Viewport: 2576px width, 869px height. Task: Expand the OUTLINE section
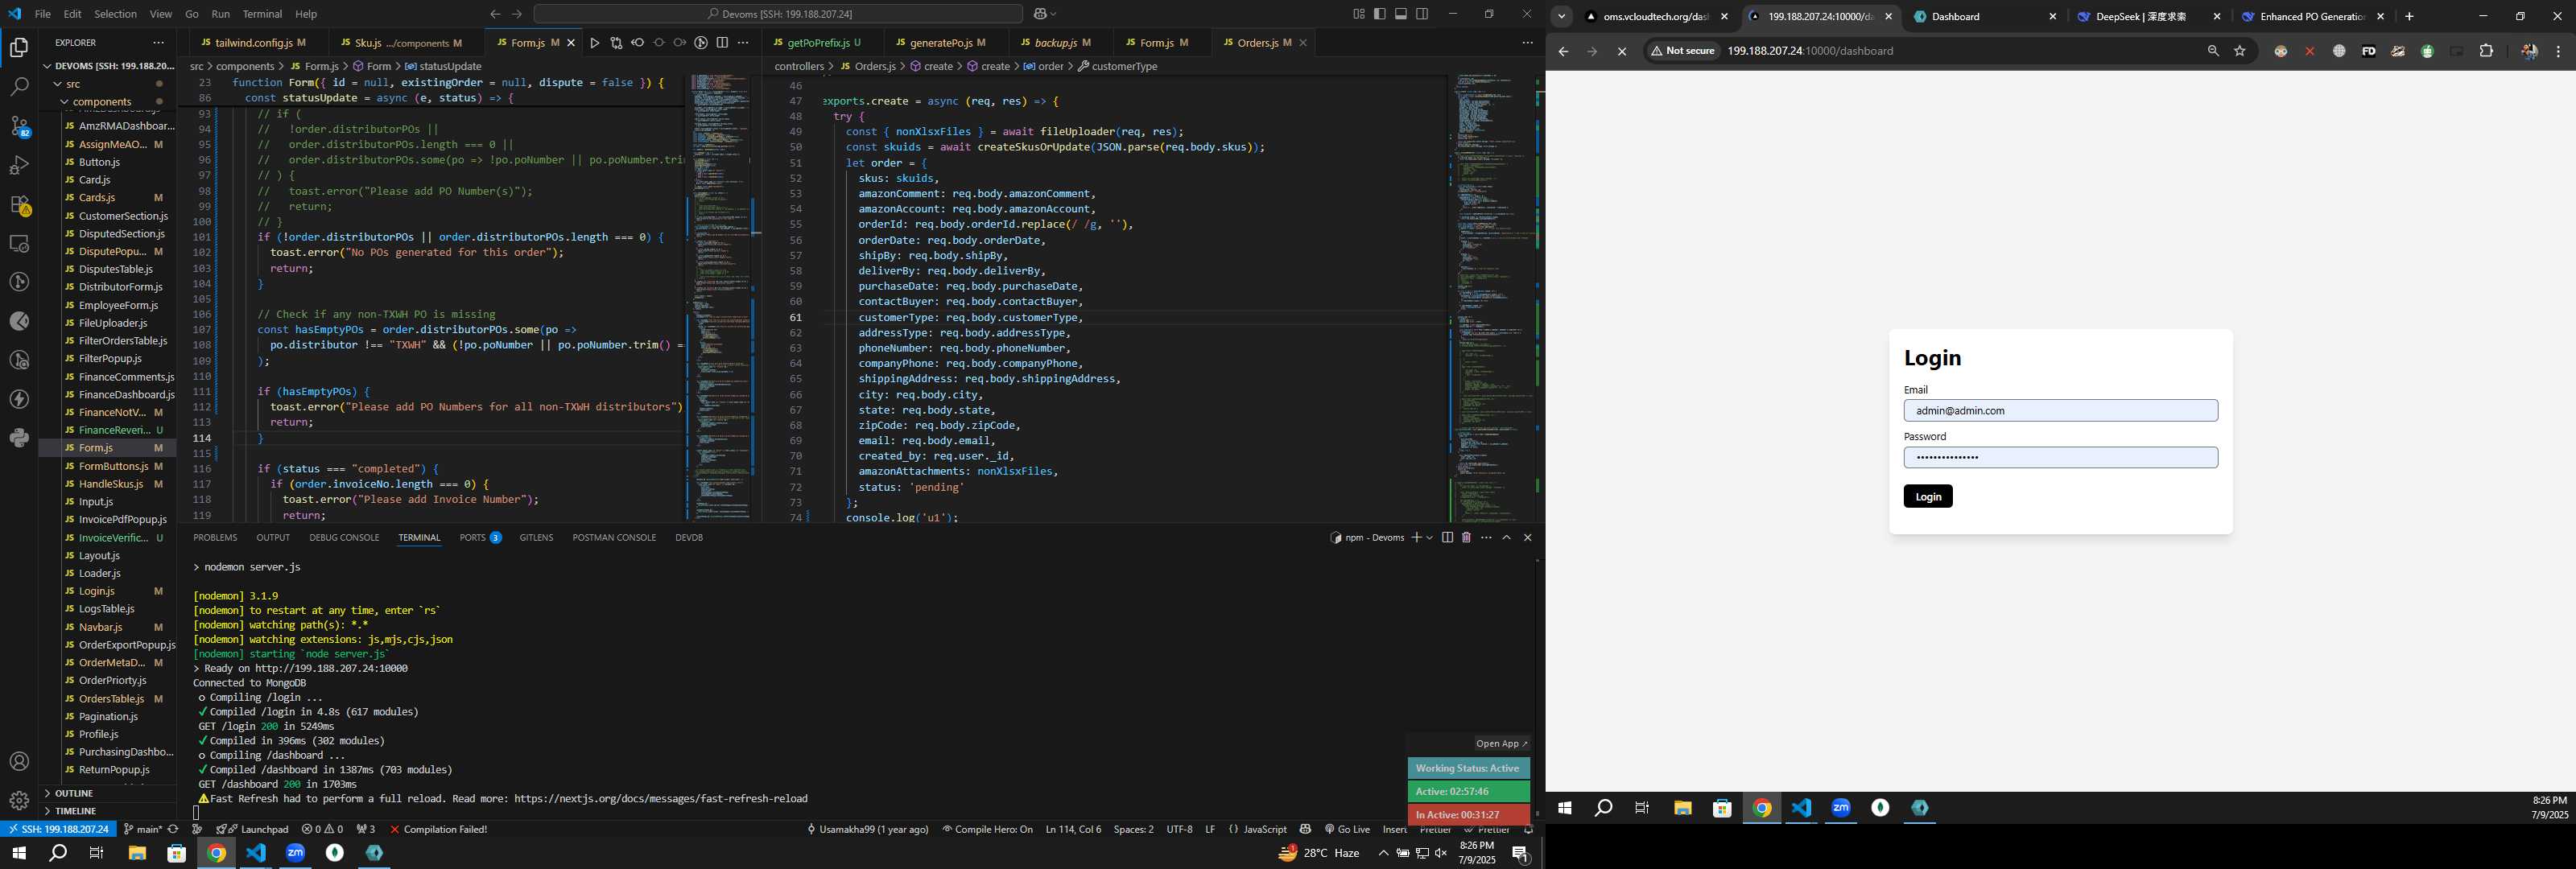coord(74,793)
